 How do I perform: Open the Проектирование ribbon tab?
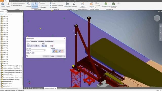(x=14, y=1)
